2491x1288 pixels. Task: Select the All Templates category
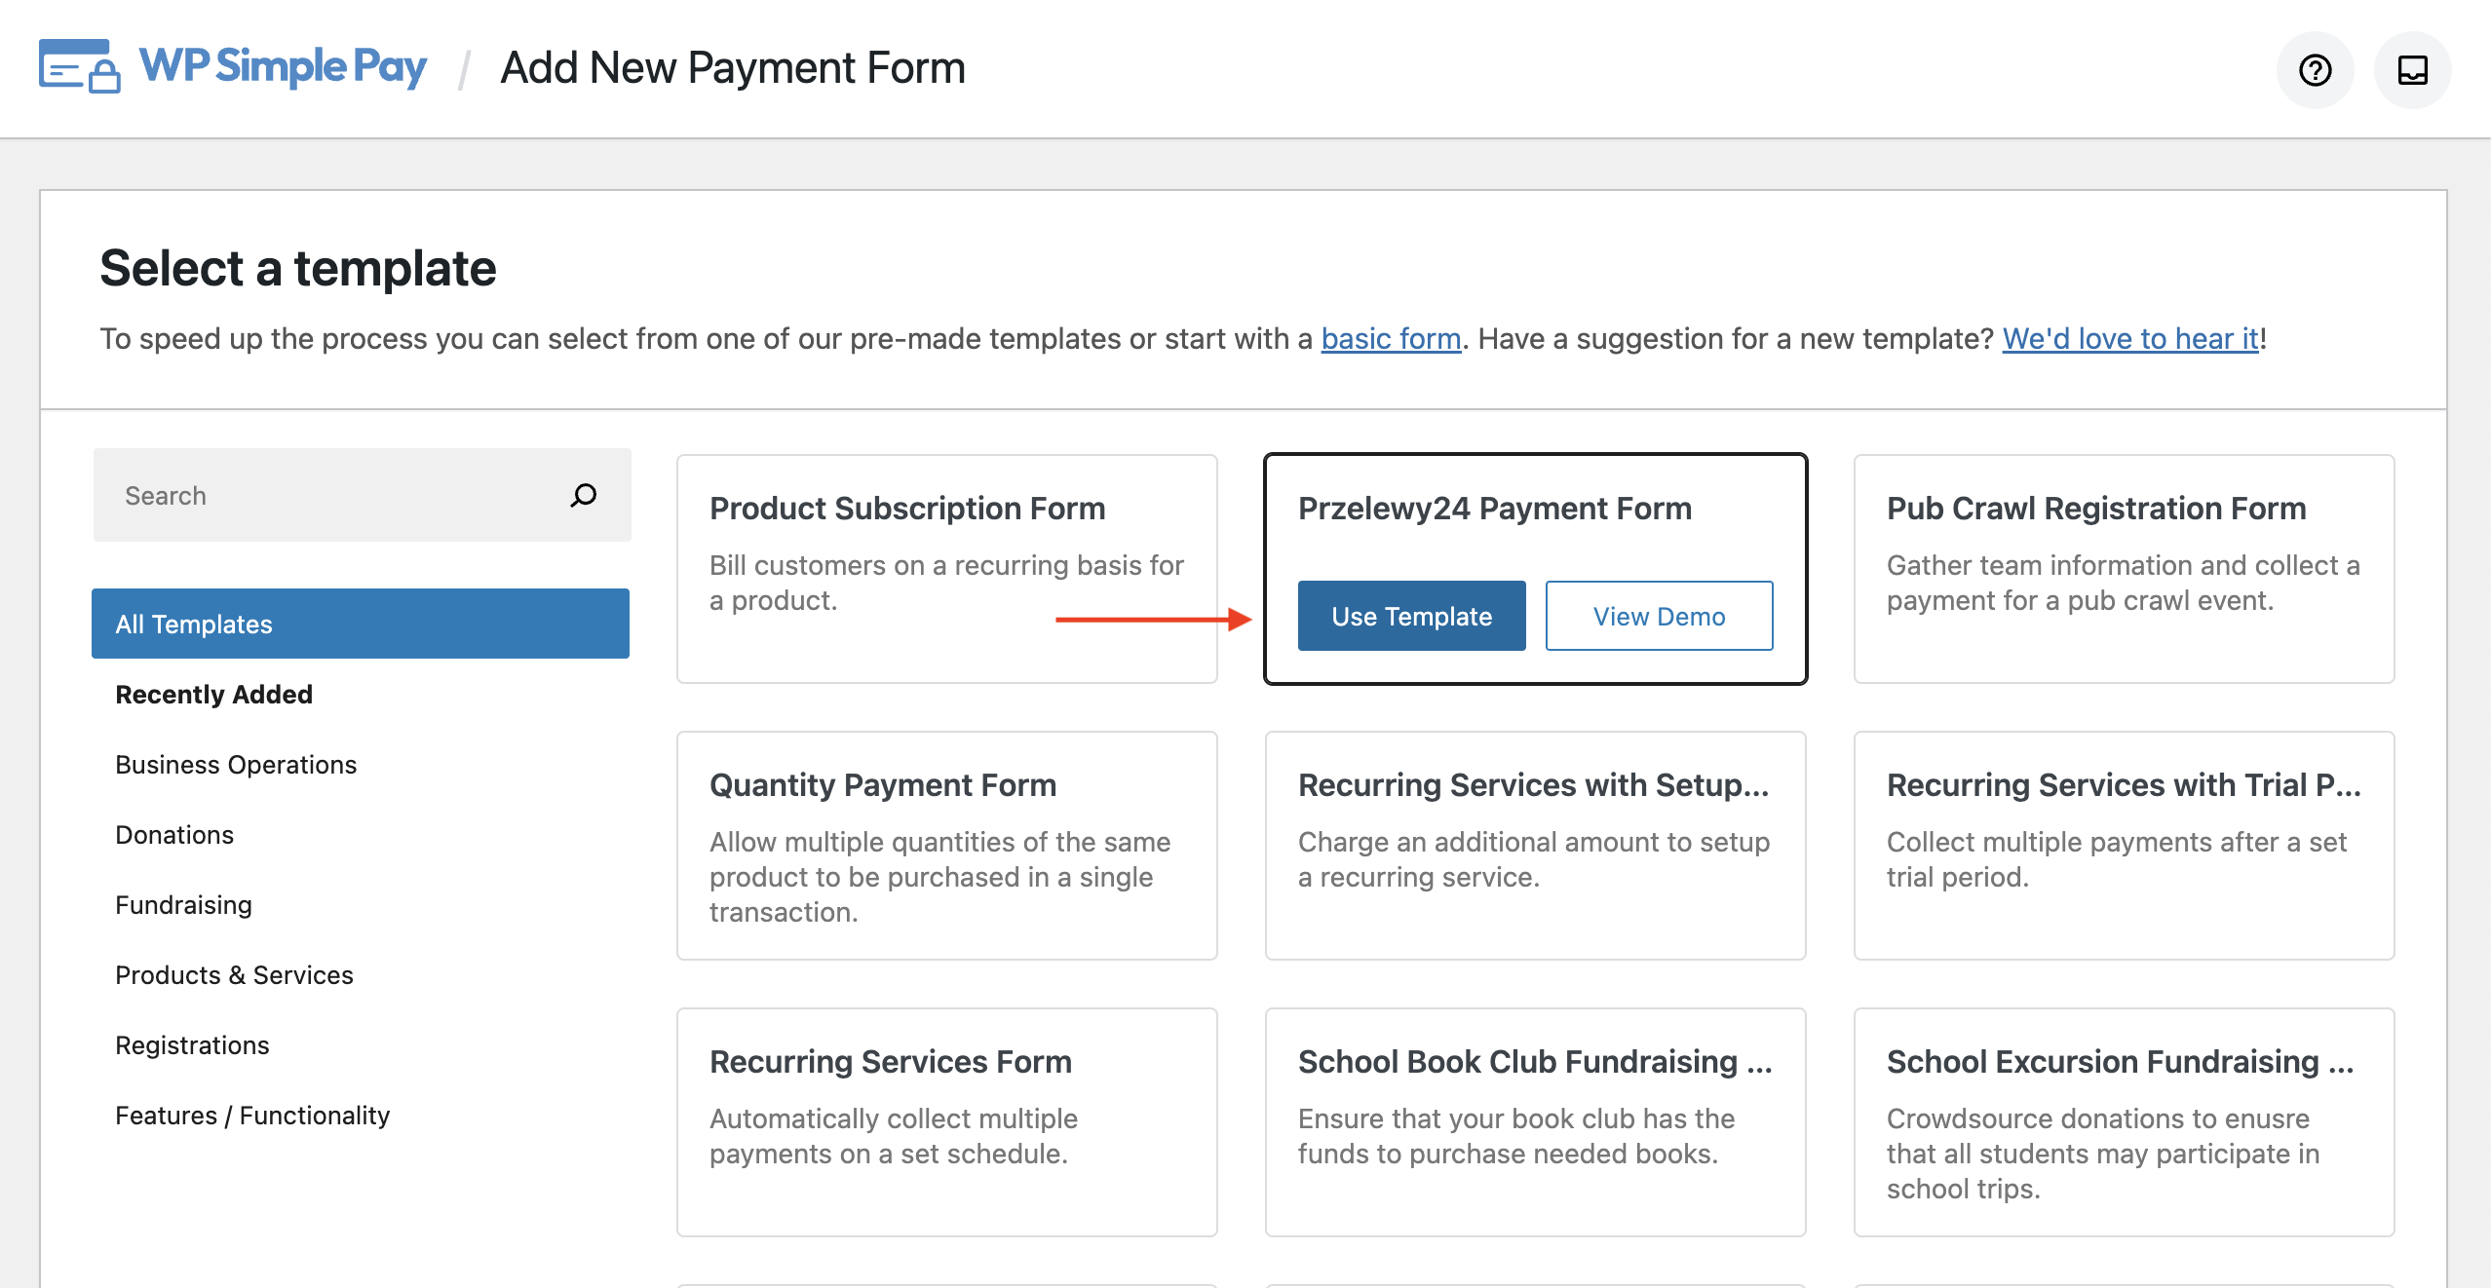[360, 624]
